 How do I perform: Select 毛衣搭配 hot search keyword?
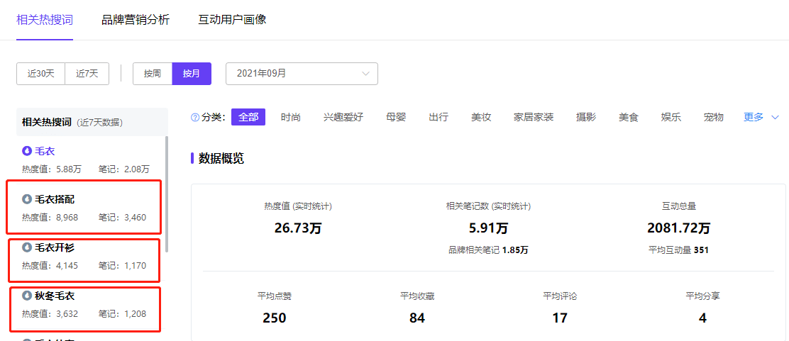tap(55, 199)
